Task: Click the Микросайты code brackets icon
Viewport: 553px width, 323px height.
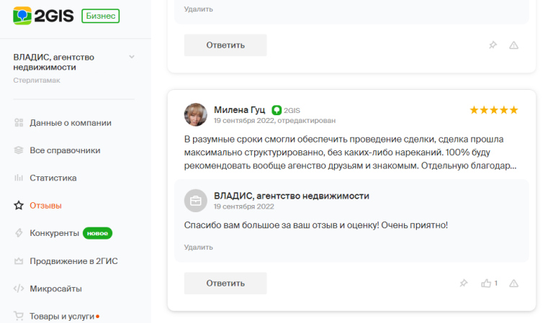Action: [19, 288]
